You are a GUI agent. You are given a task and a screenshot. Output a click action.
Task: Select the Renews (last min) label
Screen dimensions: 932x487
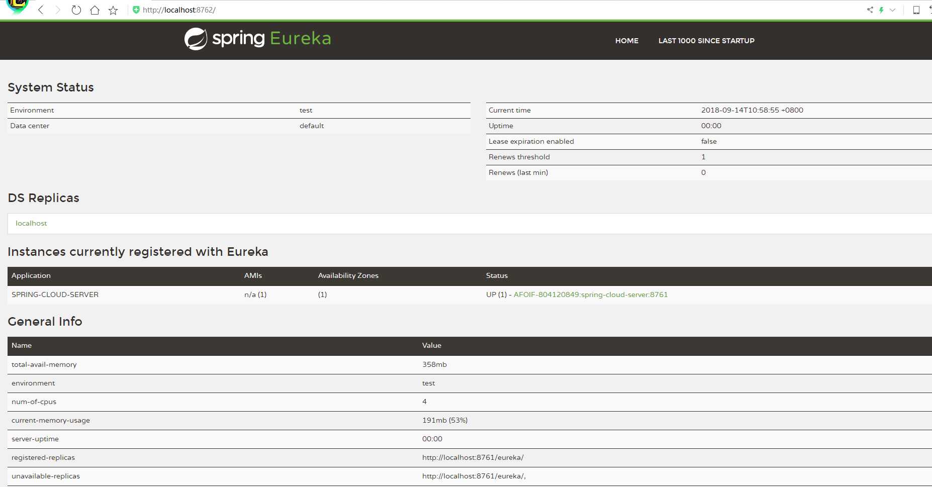(518, 172)
